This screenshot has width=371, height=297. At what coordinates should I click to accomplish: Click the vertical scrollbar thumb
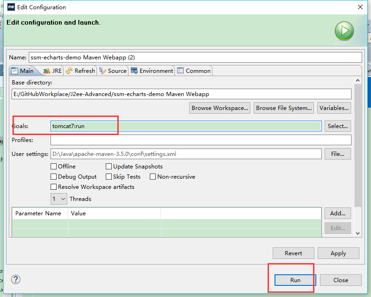pos(358,145)
